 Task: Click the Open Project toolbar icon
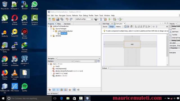(58, 19)
